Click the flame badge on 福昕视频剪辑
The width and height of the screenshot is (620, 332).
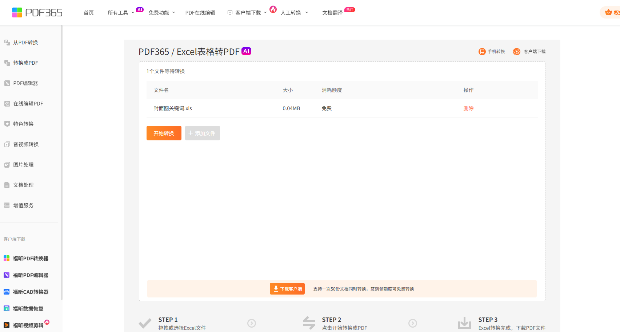(x=47, y=322)
